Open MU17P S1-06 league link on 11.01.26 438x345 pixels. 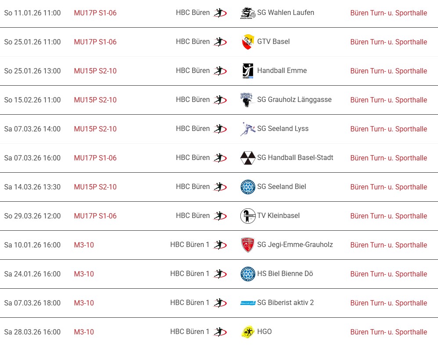[95, 13]
